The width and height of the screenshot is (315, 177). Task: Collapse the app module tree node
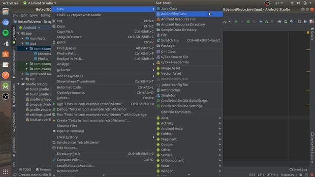19,33
